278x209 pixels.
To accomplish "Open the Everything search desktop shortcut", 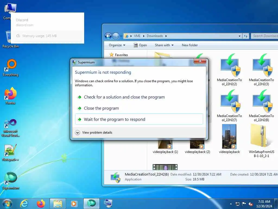I will click(11, 68).
